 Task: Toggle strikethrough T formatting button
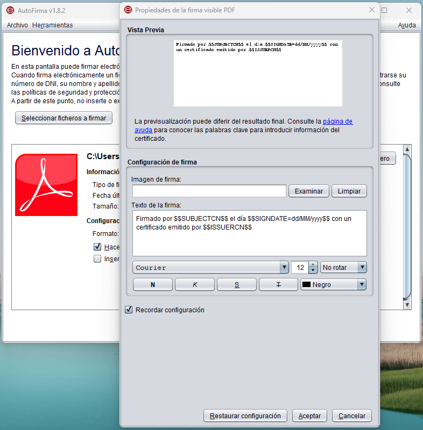point(278,285)
